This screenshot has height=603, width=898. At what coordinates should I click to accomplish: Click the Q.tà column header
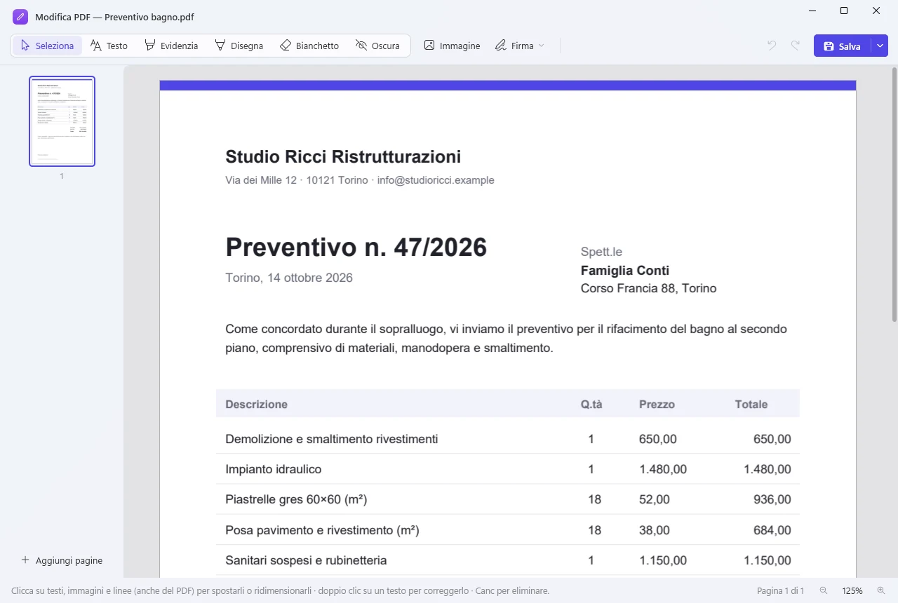pos(591,404)
